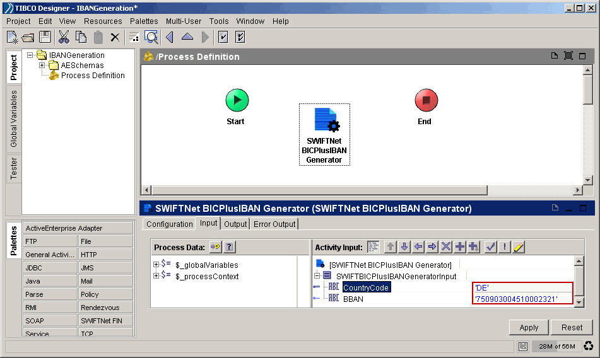
Task: Click the canvas horizontal scrollbar thumb
Action: [x=319, y=190]
